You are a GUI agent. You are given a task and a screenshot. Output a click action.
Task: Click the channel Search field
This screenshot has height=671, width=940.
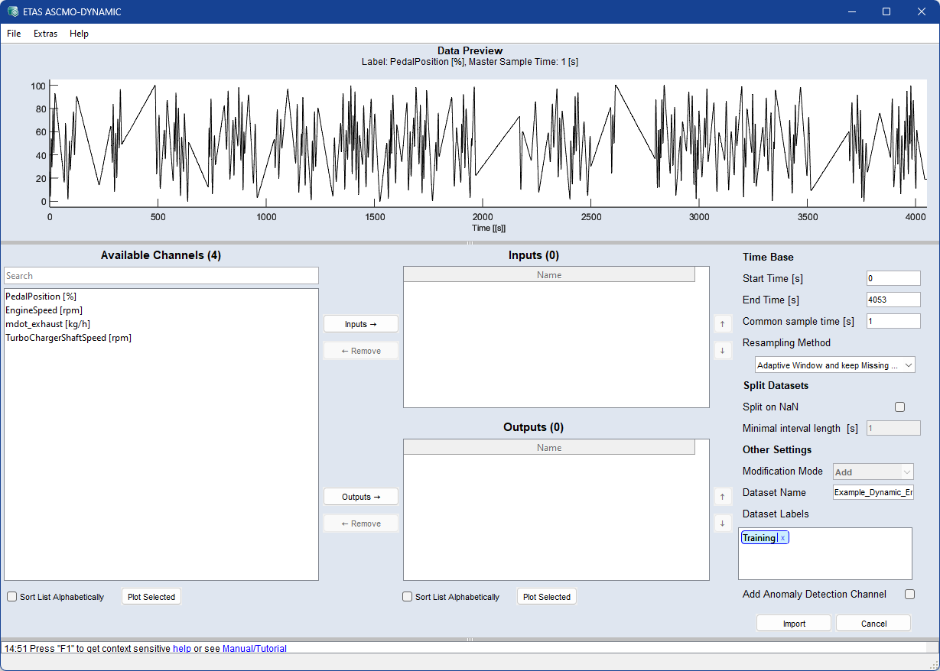pyautogui.click(x=161, y=276)
